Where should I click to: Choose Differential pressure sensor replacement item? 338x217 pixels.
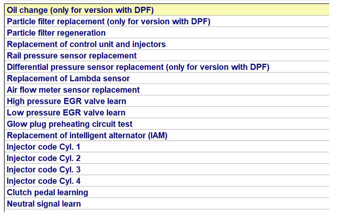pos(167,67)
